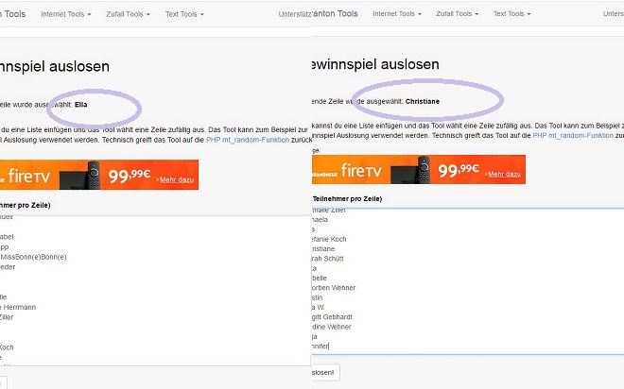Image resolution: width=624 pixels, height=389 pixels.
Task: Click the auslosen button in right window
Action: (326, 372)
